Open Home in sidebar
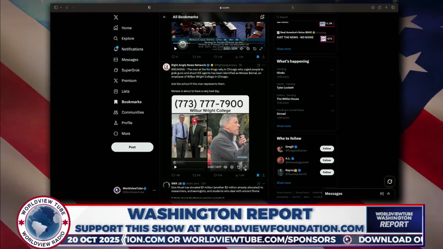This screenshot has height=249, width=443. pyautogui.click(x=123, y=28)
